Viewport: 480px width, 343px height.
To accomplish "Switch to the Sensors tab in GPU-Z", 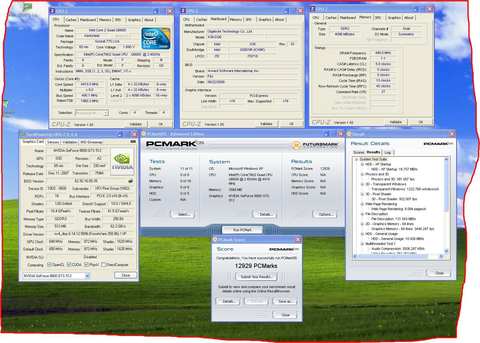I will (x=53, y=142).
